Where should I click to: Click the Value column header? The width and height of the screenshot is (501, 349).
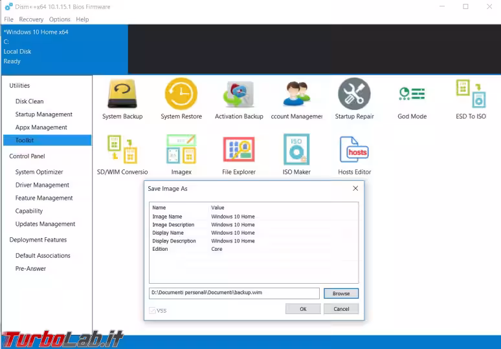point(217,207)
